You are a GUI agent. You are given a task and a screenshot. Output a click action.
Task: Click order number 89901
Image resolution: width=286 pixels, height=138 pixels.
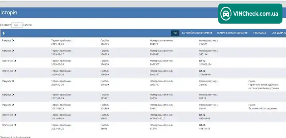(x=153, y=108)
